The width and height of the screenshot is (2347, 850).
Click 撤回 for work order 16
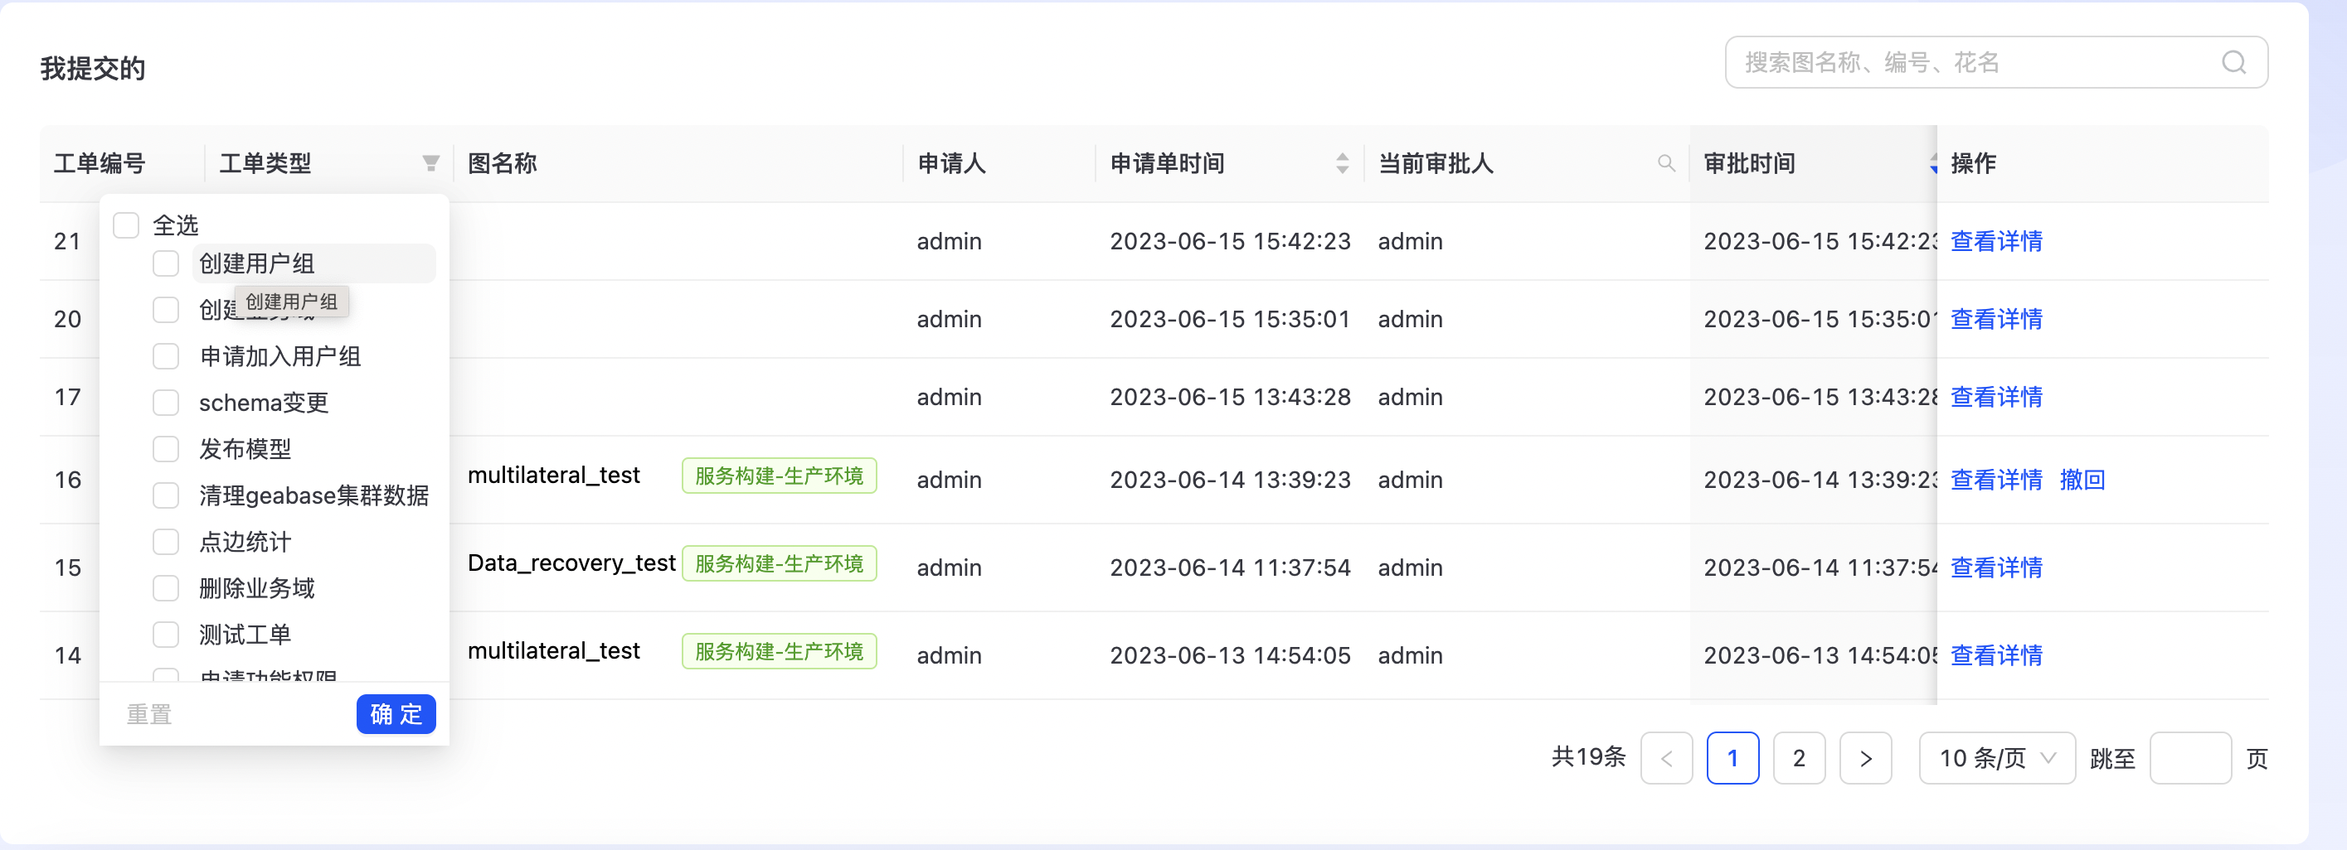point(2082,480)
